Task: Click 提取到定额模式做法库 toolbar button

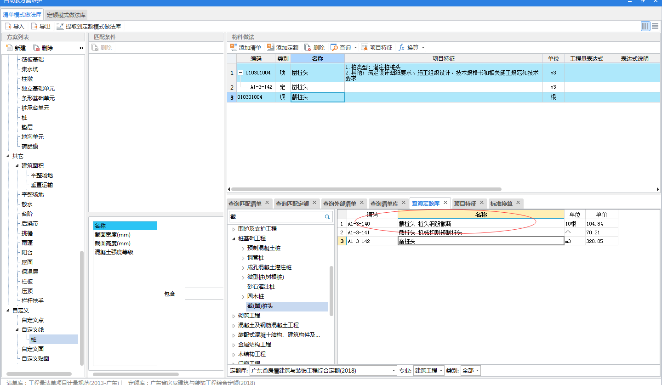Action: 89,27
